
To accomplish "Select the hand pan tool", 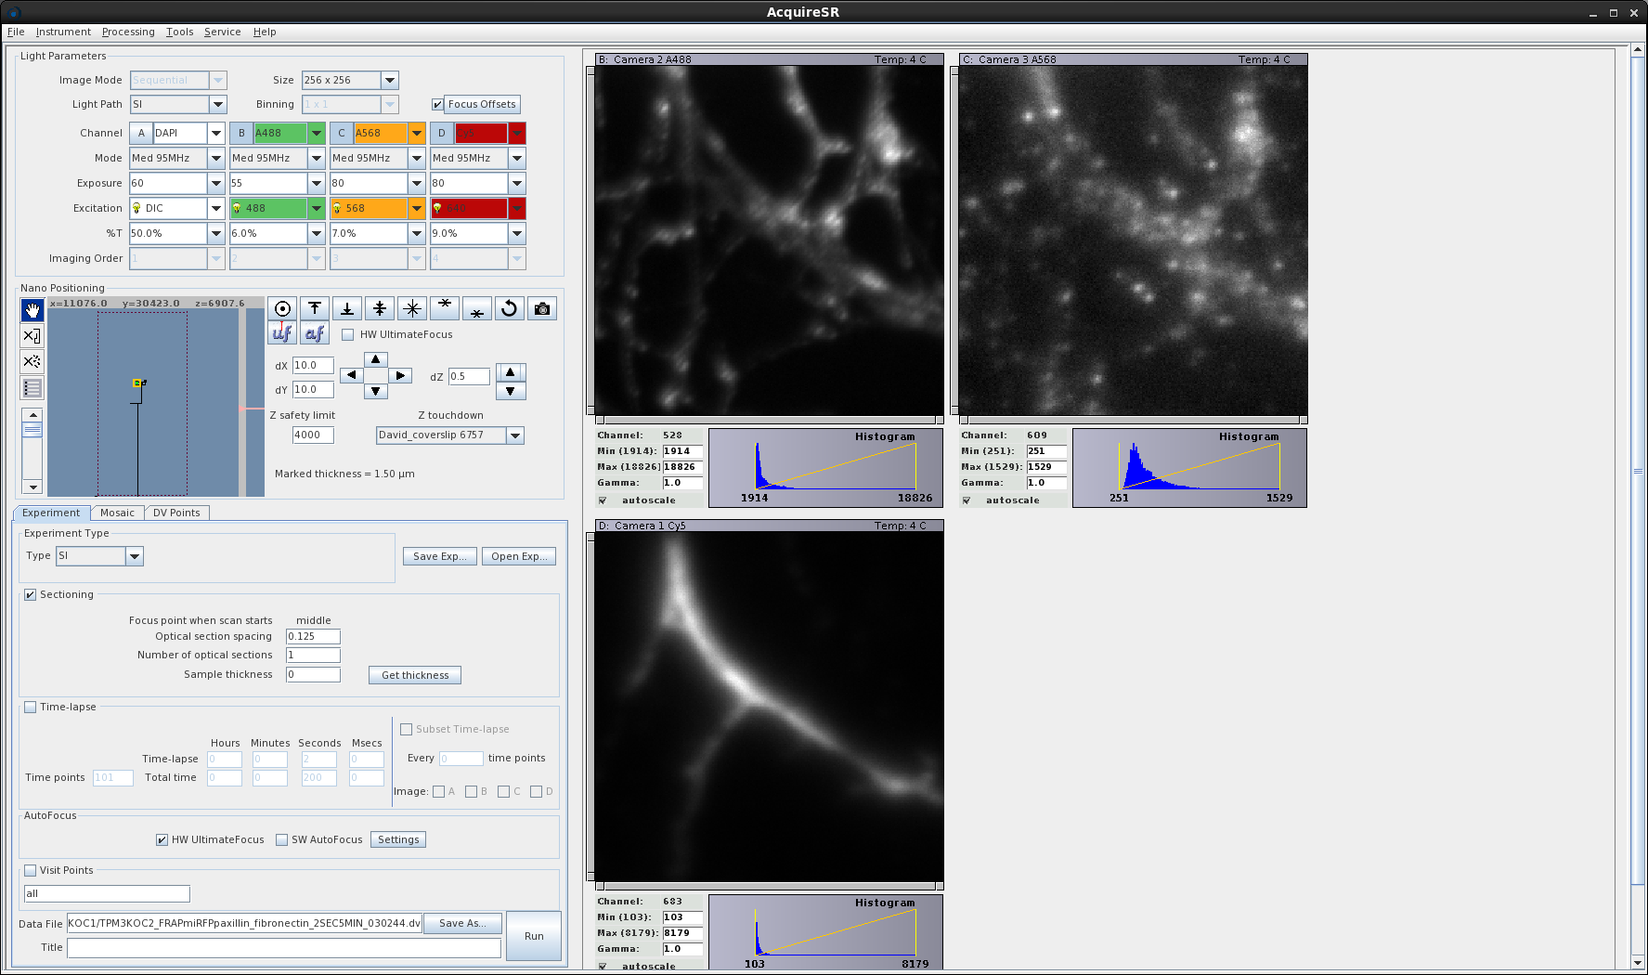I will (x=32, y=310).
